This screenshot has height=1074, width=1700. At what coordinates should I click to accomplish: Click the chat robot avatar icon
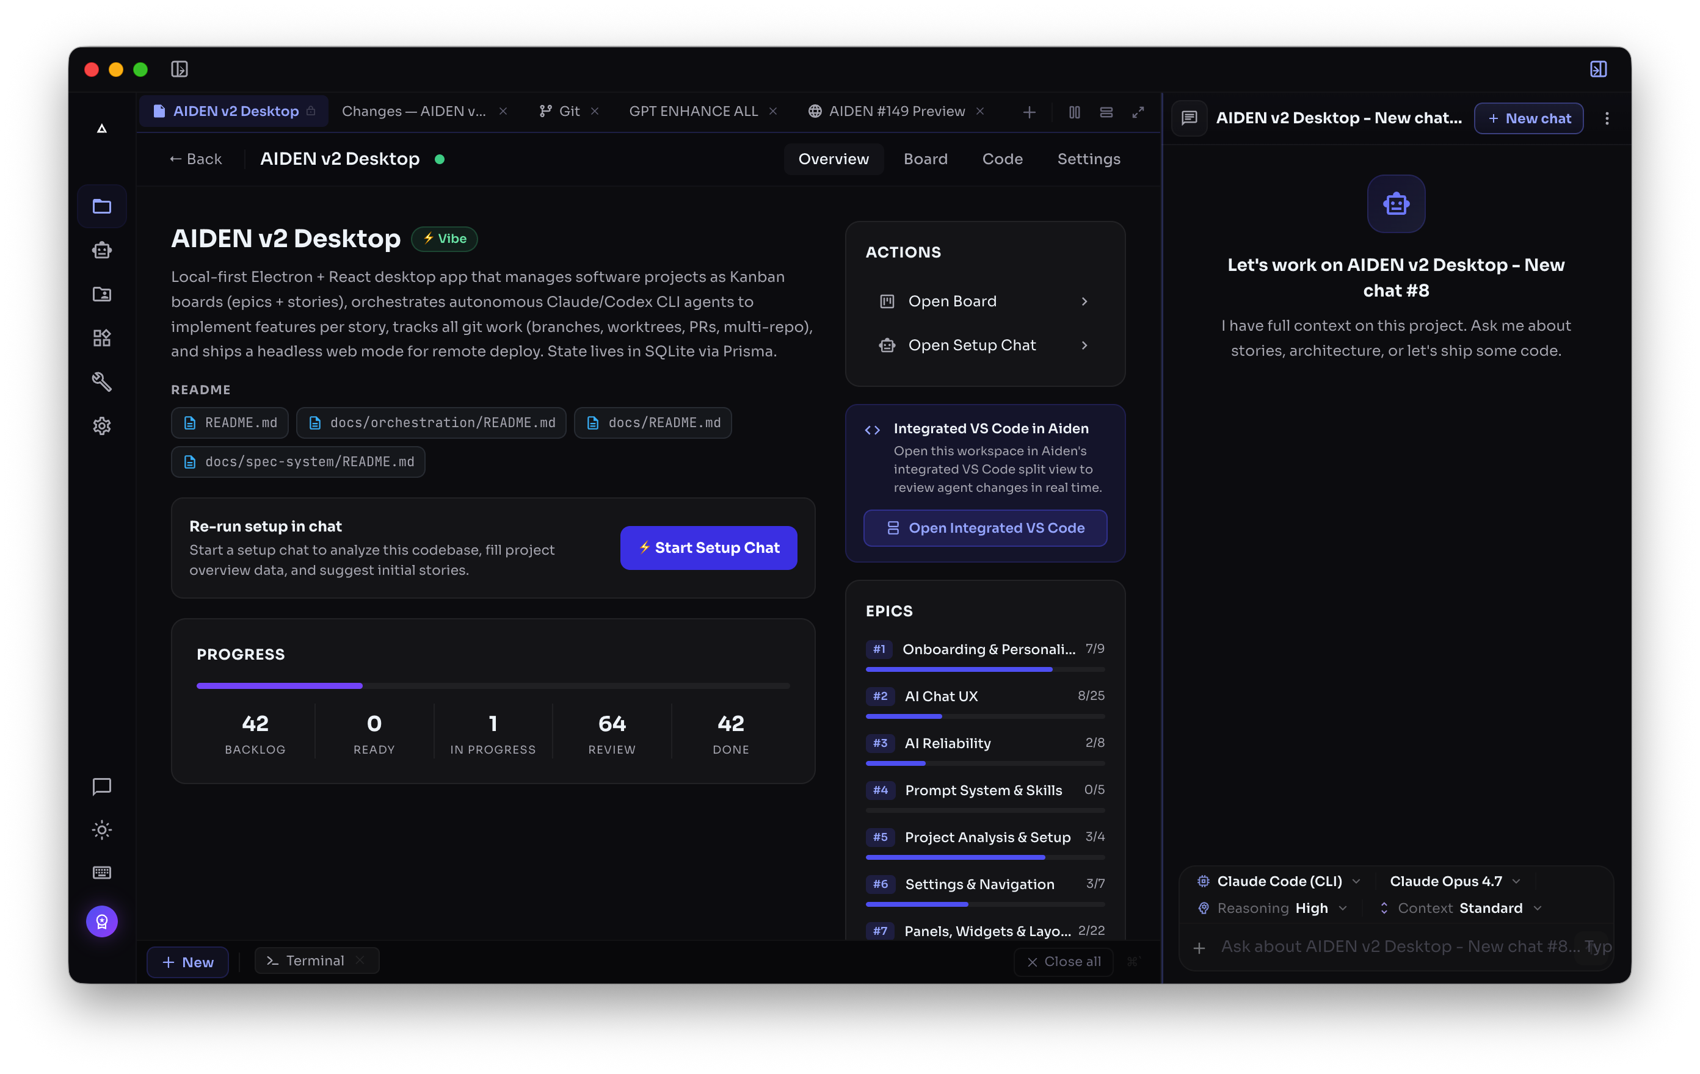pos(1395,203)
